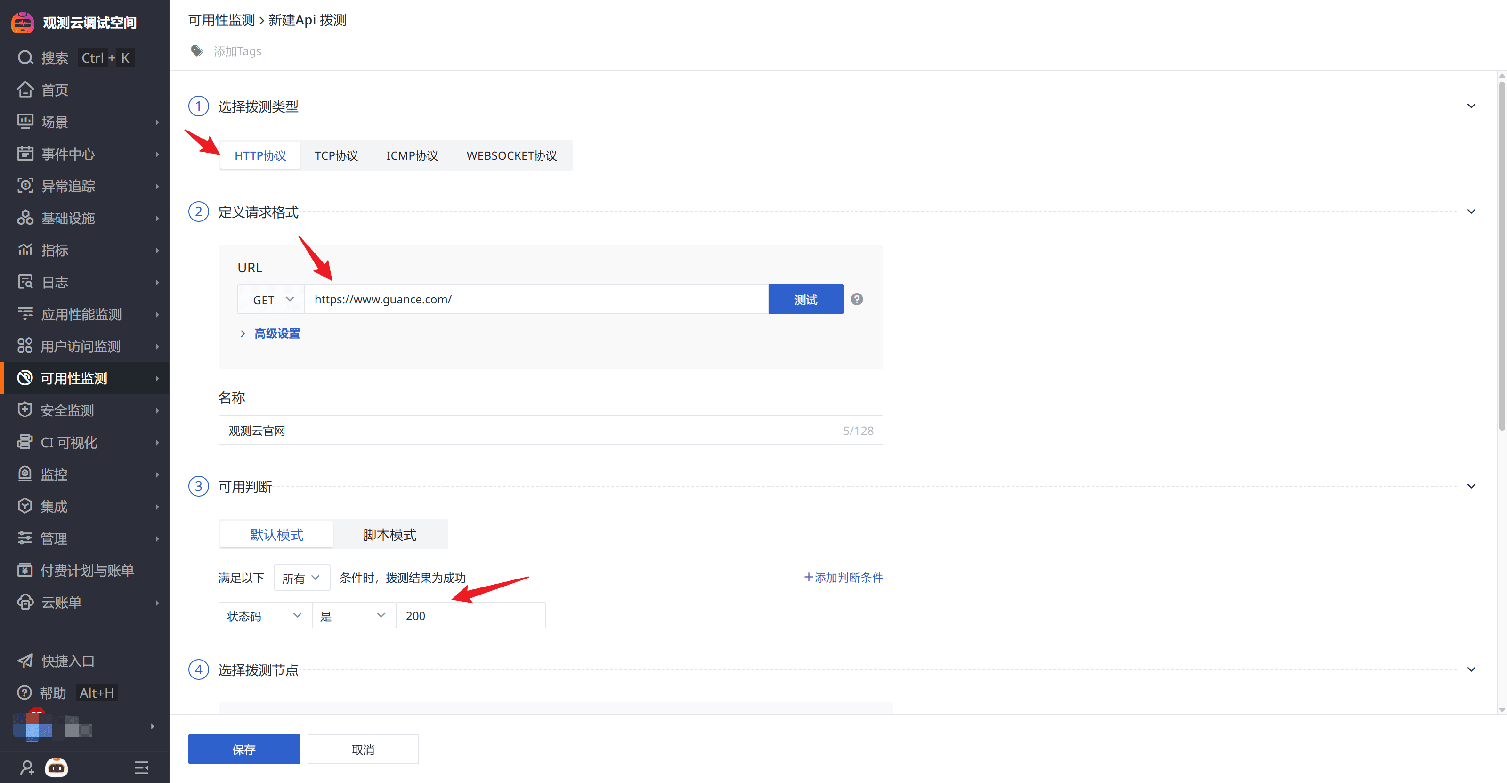Choose the WEBSOCKET协议 tab
This screenshot has height=783, width=1507.
[510, 155]
